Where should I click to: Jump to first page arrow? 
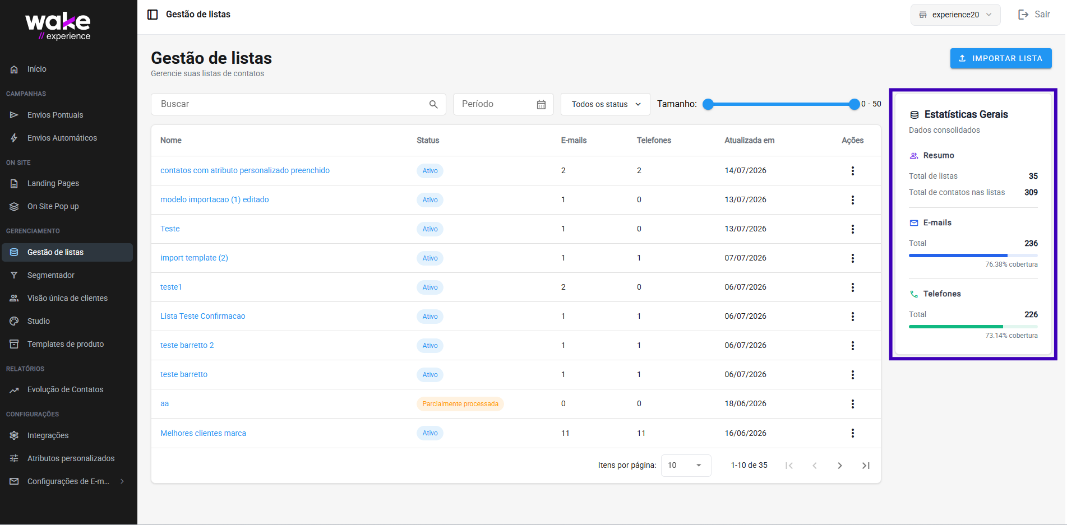(x=789, y=466)
